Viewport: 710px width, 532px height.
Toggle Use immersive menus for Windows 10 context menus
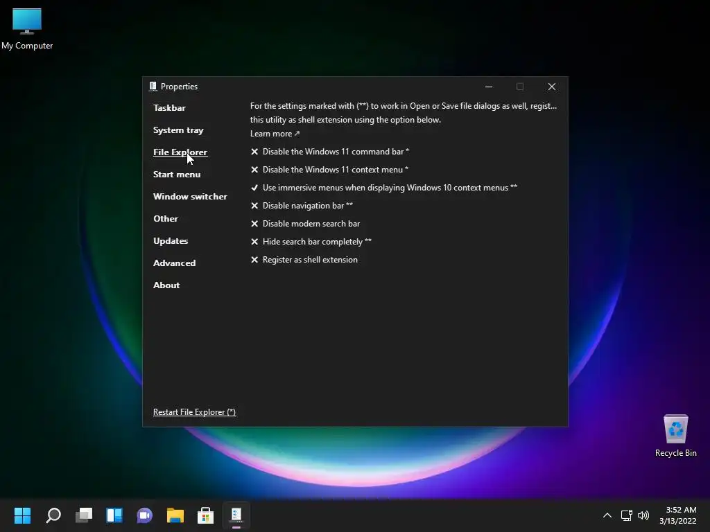[383, 188]
